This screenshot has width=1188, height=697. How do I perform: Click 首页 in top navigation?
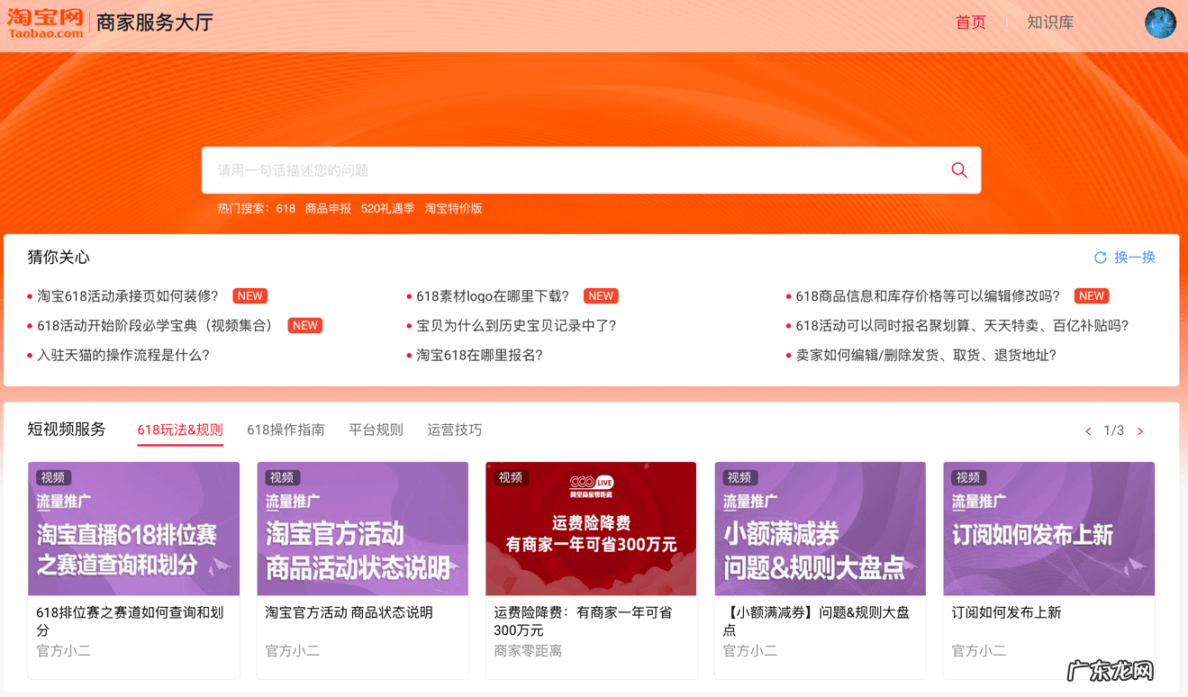(970, 23)
